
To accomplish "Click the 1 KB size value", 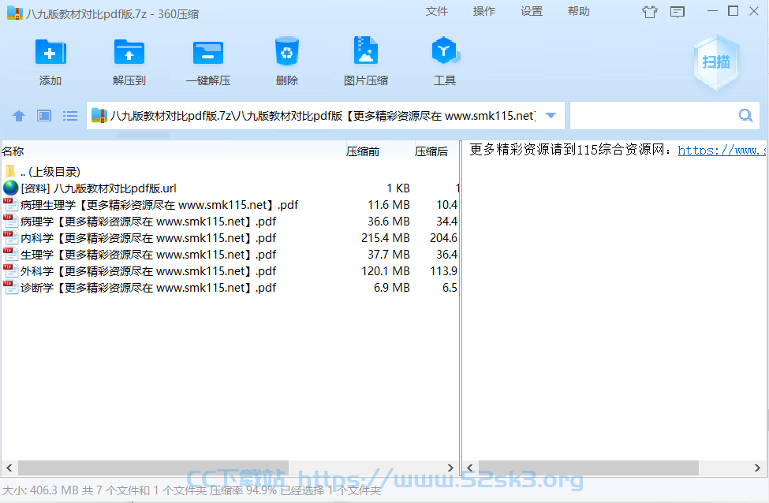I will click(398, 188).
